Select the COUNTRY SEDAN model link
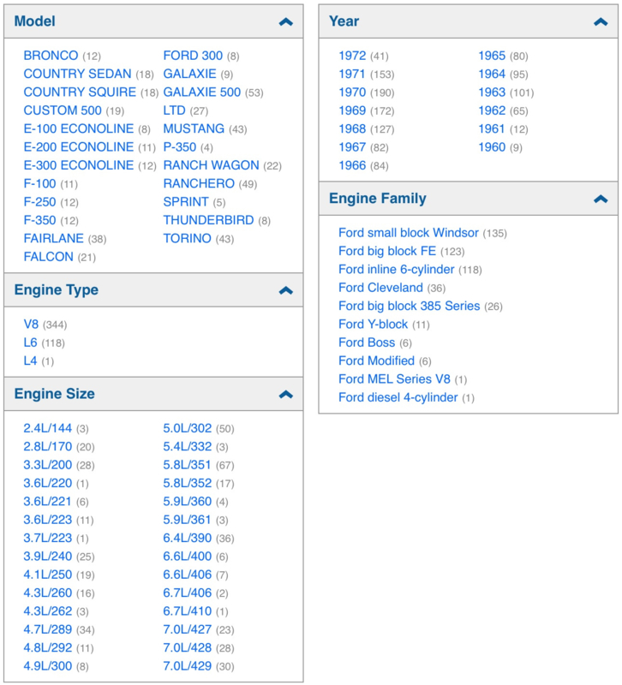Image resolution: width=622 pixels, height=685 pixels. (x=77, y=74)
